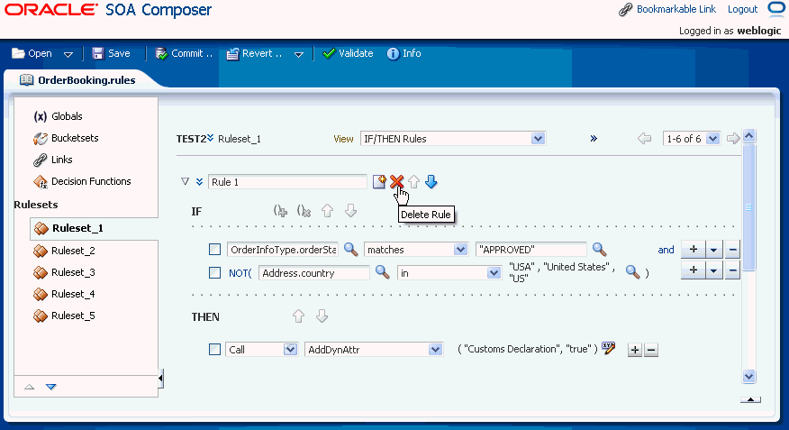Collapse the left navigation panel splitter
This screenshot has width=789, height=430.
[160, 378]
